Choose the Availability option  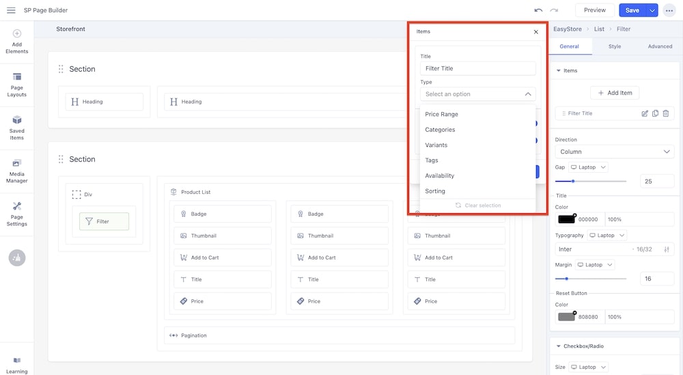439,176
